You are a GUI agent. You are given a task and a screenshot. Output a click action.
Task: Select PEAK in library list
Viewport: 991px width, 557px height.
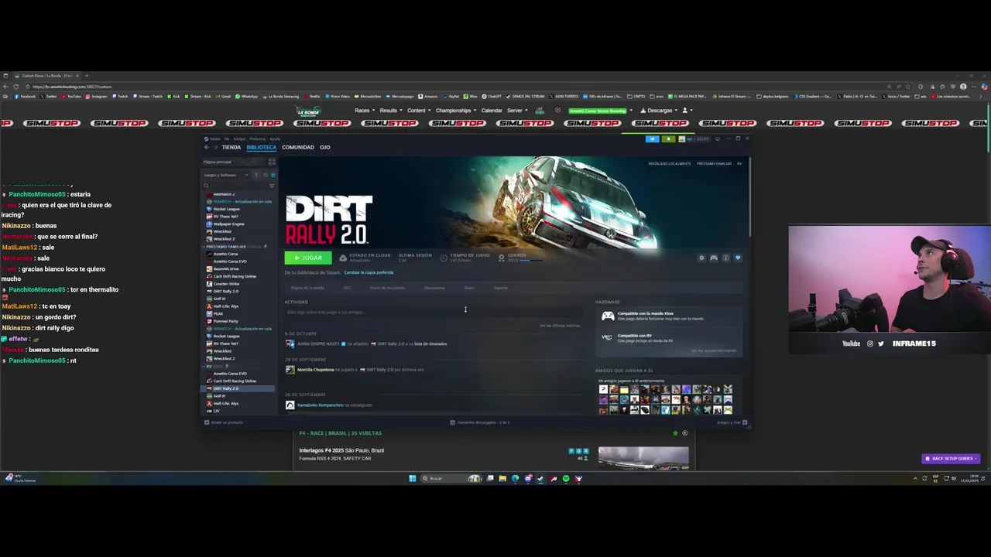pos(218,313)
